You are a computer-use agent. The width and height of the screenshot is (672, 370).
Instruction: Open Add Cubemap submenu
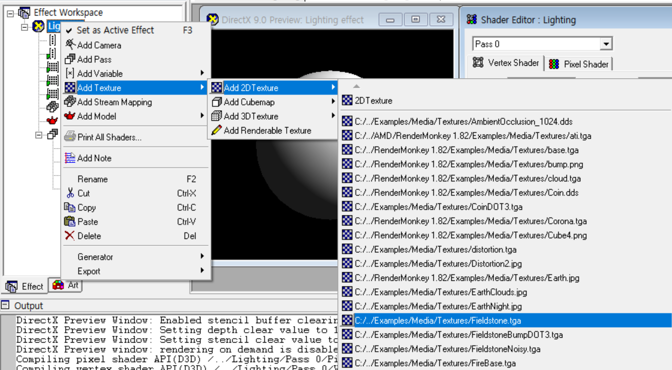coord(273,102)
